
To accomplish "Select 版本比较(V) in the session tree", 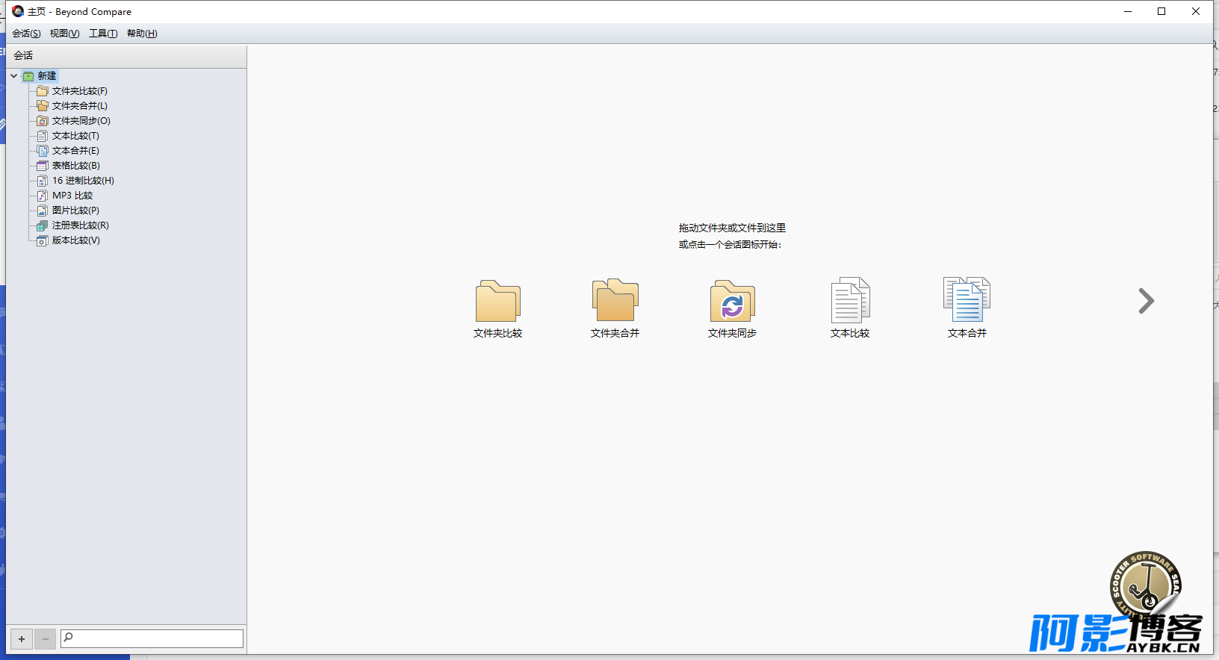I will (x=75, y=240).
